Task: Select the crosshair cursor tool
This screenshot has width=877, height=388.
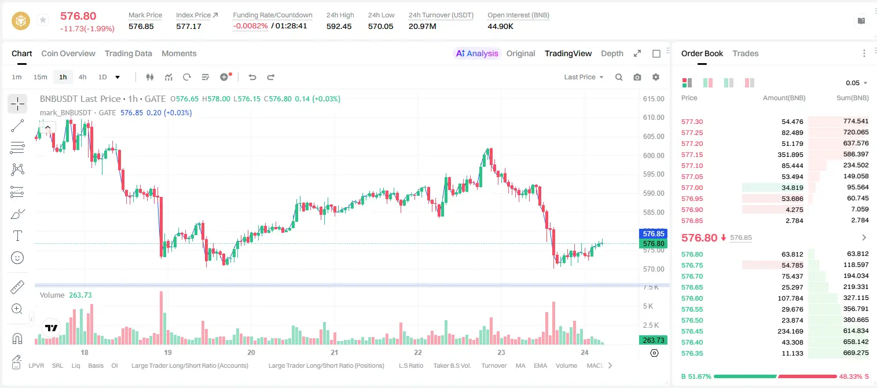Action: pos(17,104)
